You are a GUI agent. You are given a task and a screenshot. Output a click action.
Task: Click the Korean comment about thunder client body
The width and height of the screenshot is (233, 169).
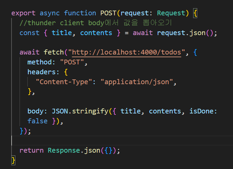point(96,23)
